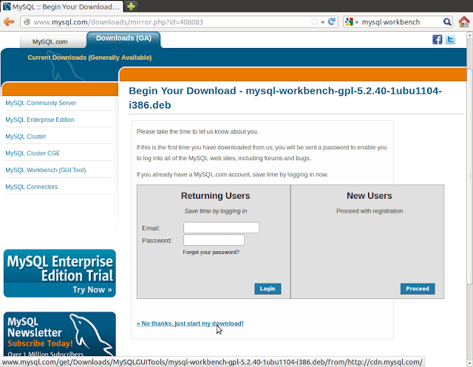473x367 pixels.
Task: Reload the page with refresh icon
Action: tap(332, 21)
